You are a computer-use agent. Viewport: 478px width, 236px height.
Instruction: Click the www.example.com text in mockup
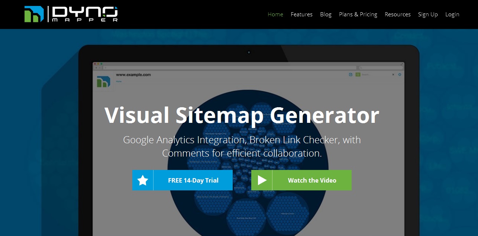coord(133,75)
